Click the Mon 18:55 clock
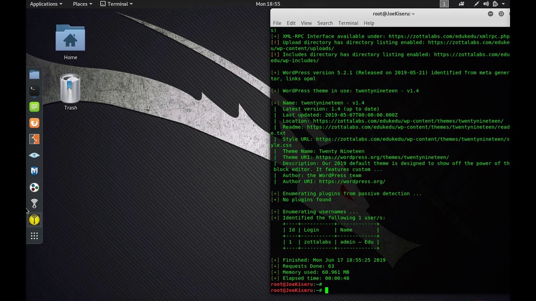 point(268,4)
